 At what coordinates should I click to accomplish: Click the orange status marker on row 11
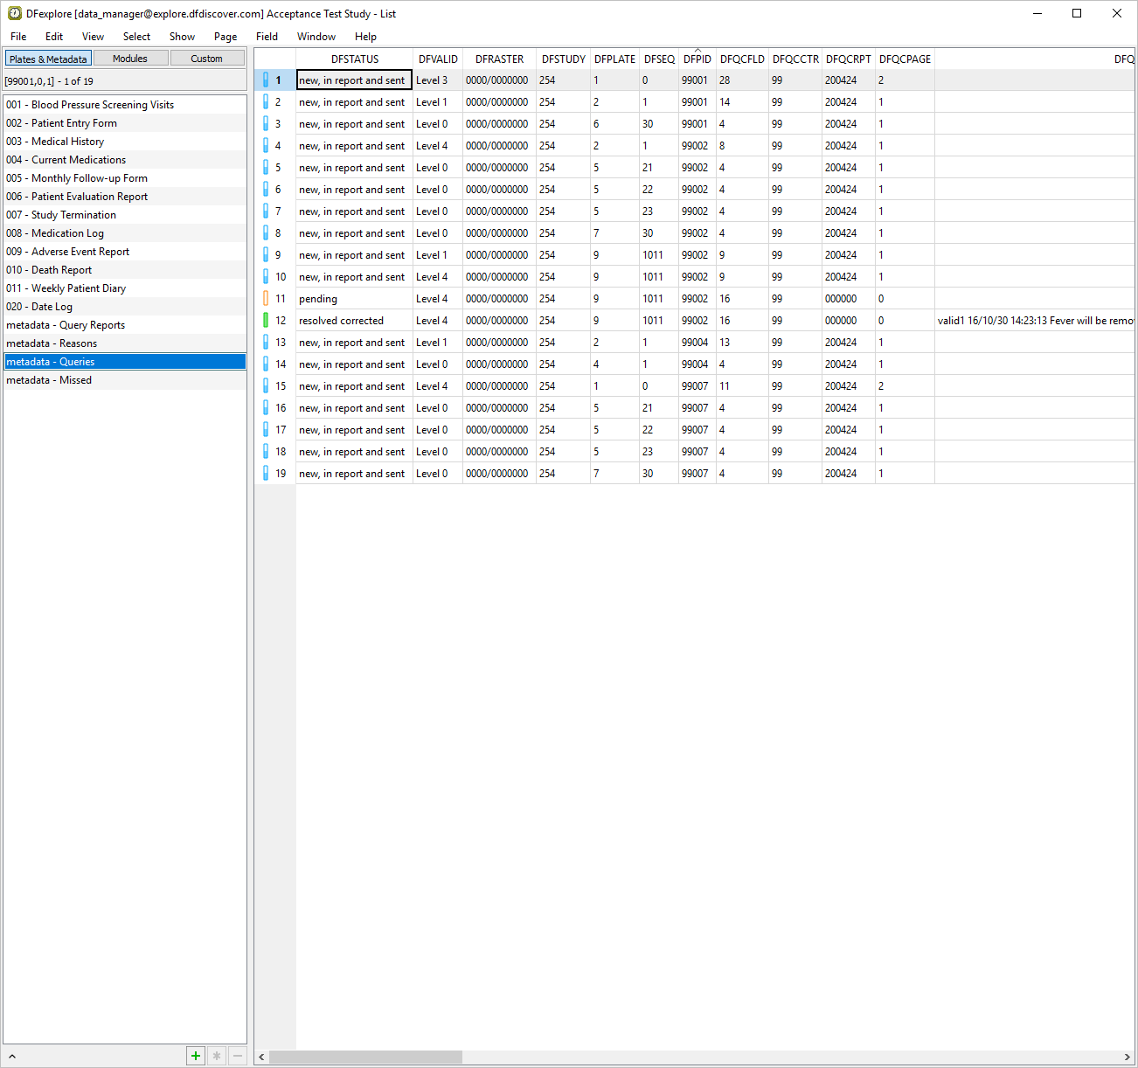pyautogui.click(x=266, y=299)
